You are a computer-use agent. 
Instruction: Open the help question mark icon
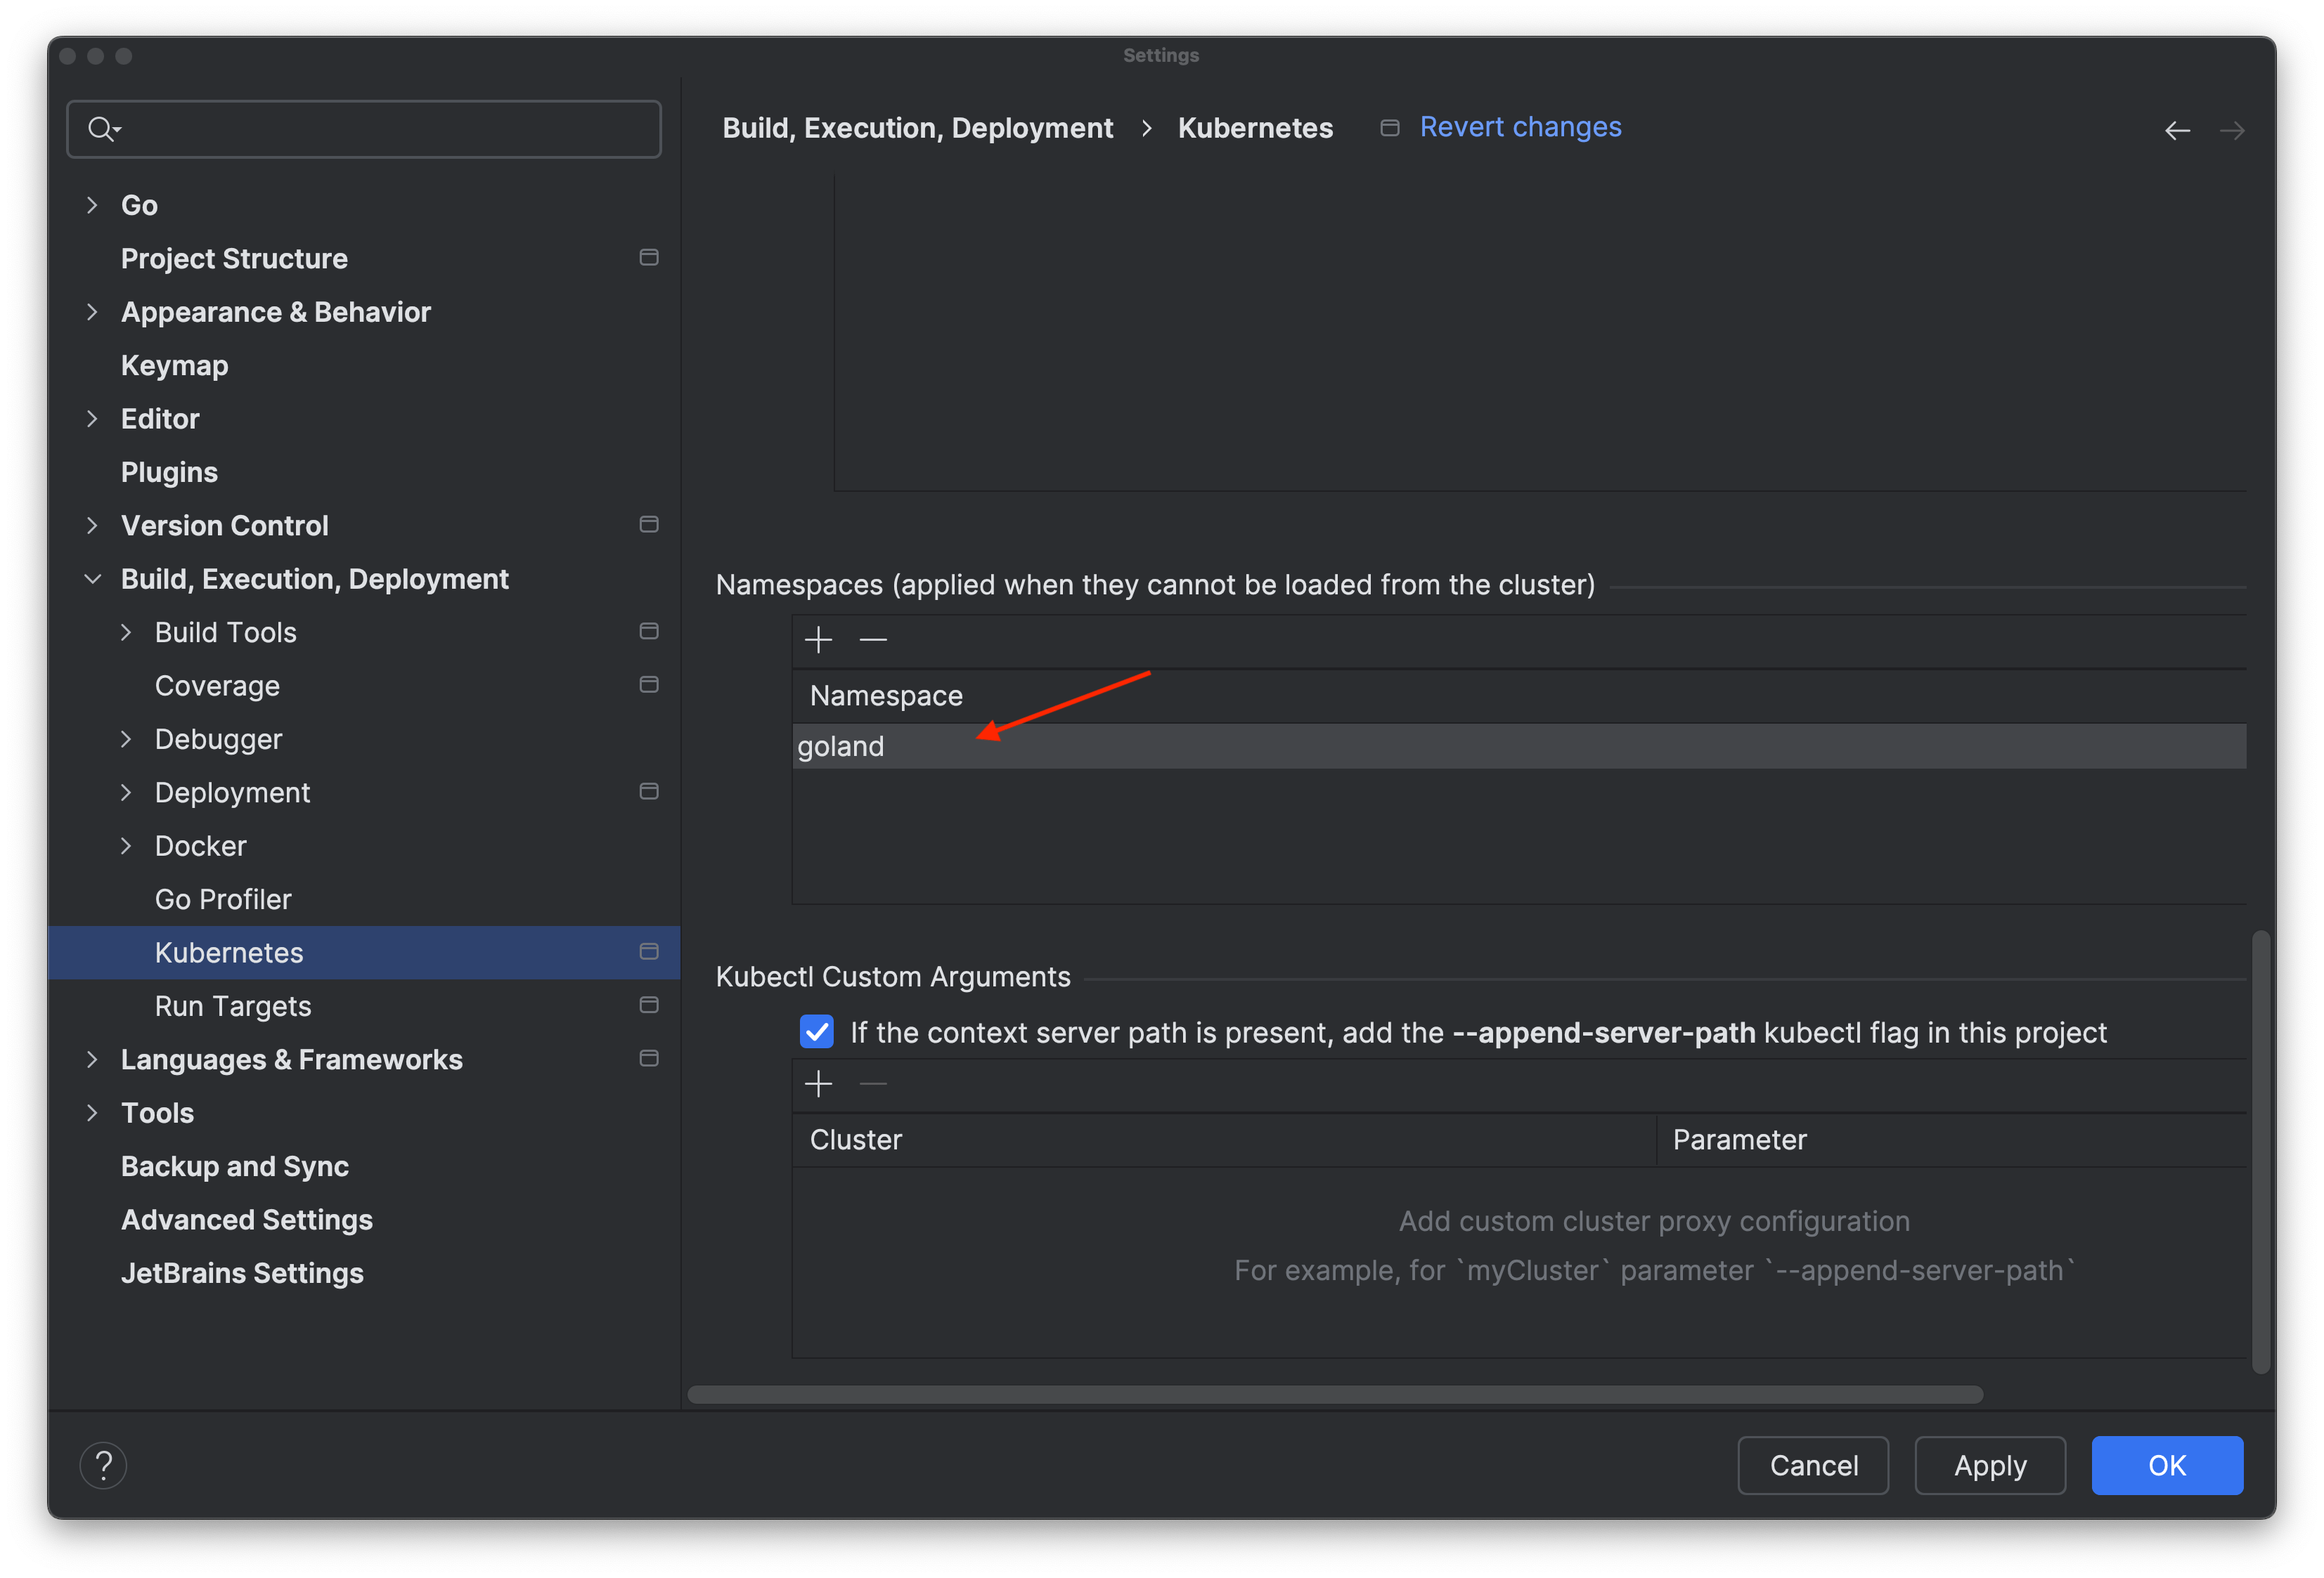(103, 1465)
